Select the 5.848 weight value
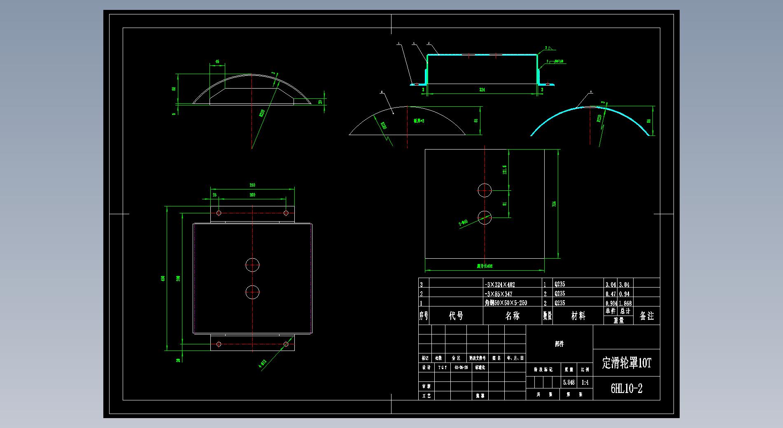The image size is (783, 428). coord(569,383)
